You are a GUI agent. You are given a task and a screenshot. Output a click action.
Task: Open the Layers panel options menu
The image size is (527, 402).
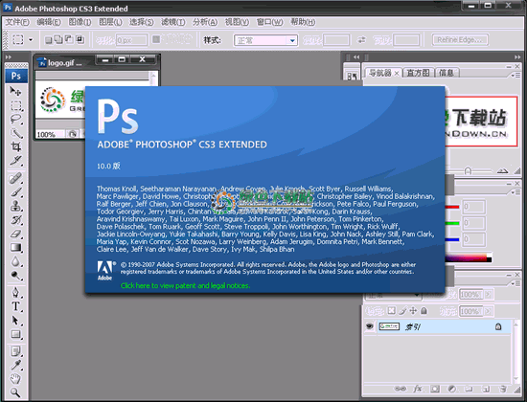pyautogui.click(x=516, y=284)
